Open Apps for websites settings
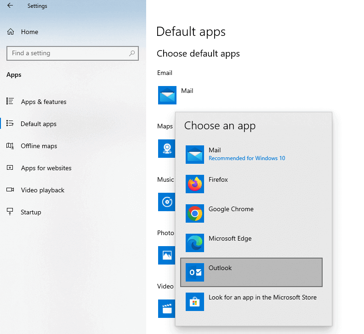 [46, 168]
